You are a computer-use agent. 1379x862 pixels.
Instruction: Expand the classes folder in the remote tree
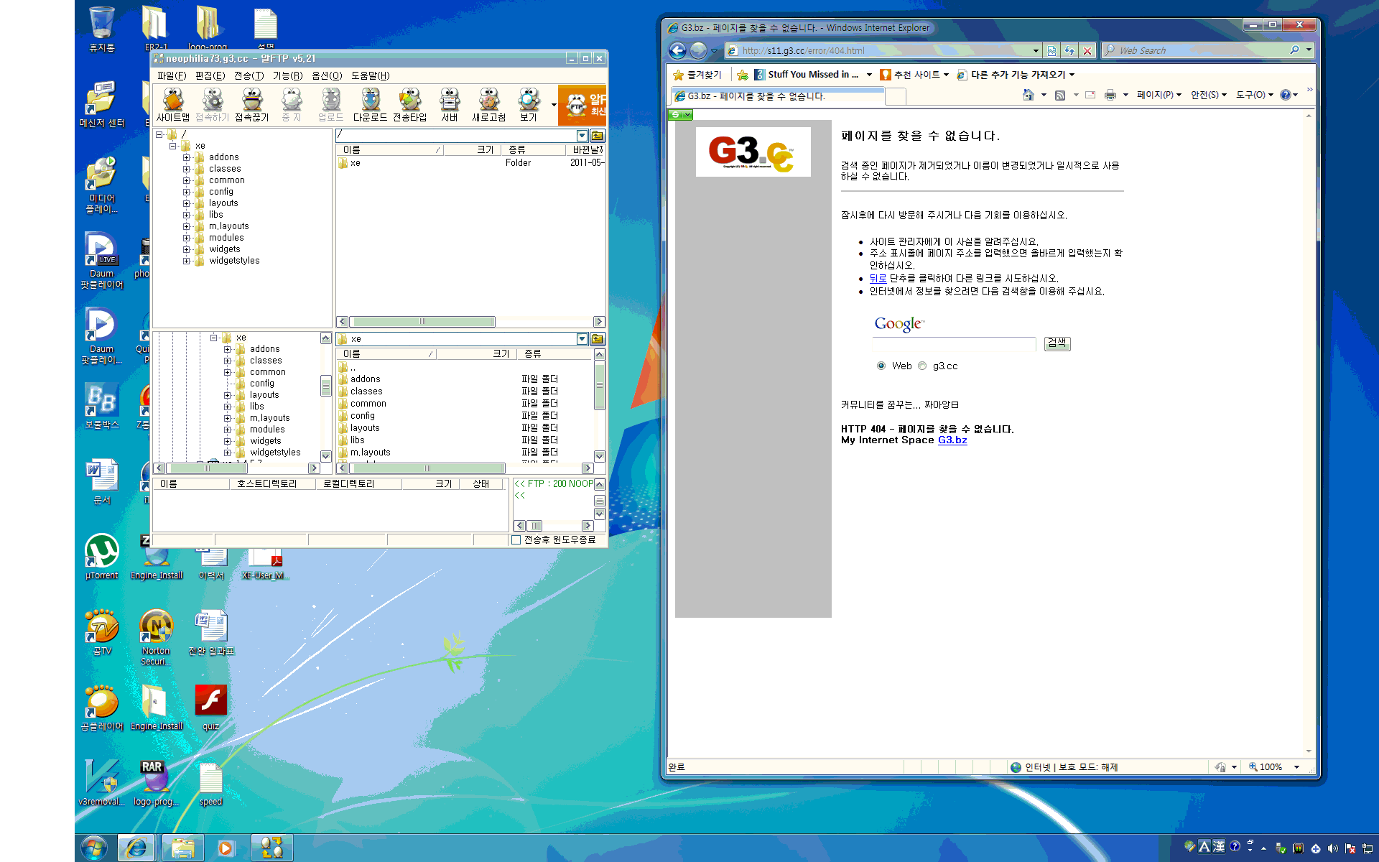186,169
